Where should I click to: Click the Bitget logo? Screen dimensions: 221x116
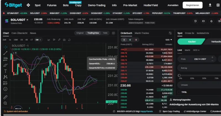(x=13, y=5)
